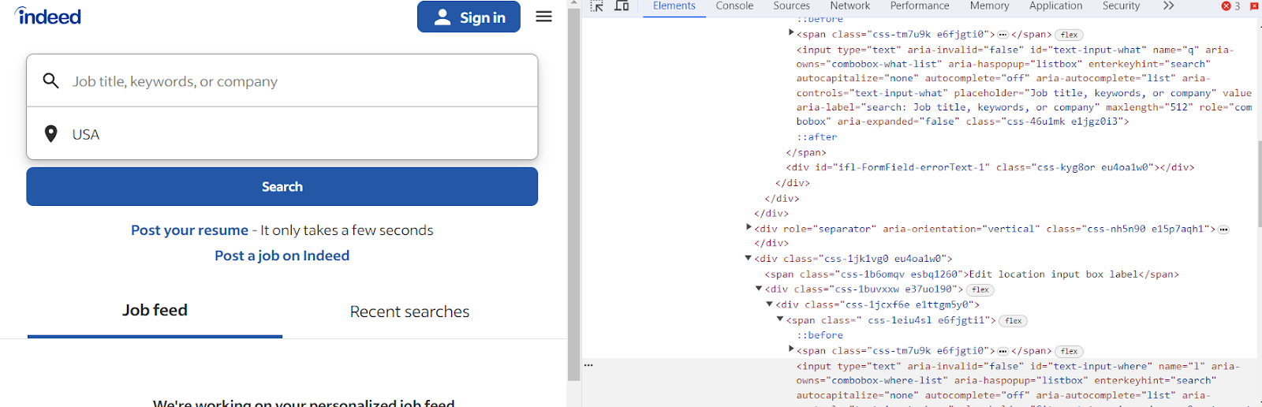This screenshot has height=407, width=1262.
Task: Click the red error count indicator
Action: [x=1230, y=6]
